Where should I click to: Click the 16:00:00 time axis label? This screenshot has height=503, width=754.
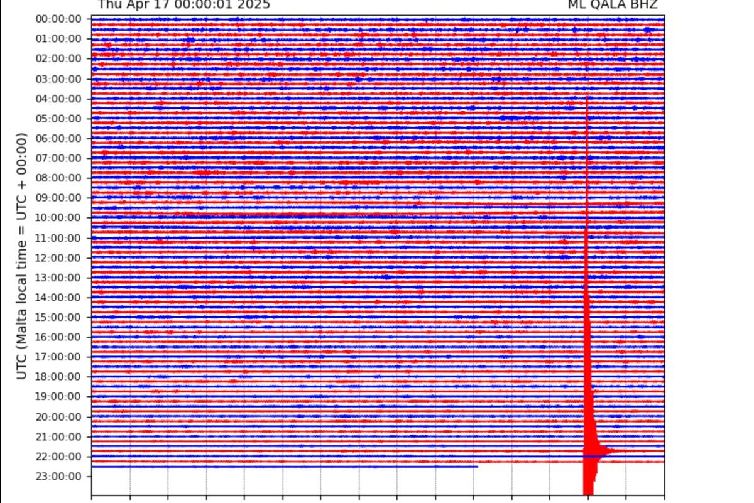point(58,337)
